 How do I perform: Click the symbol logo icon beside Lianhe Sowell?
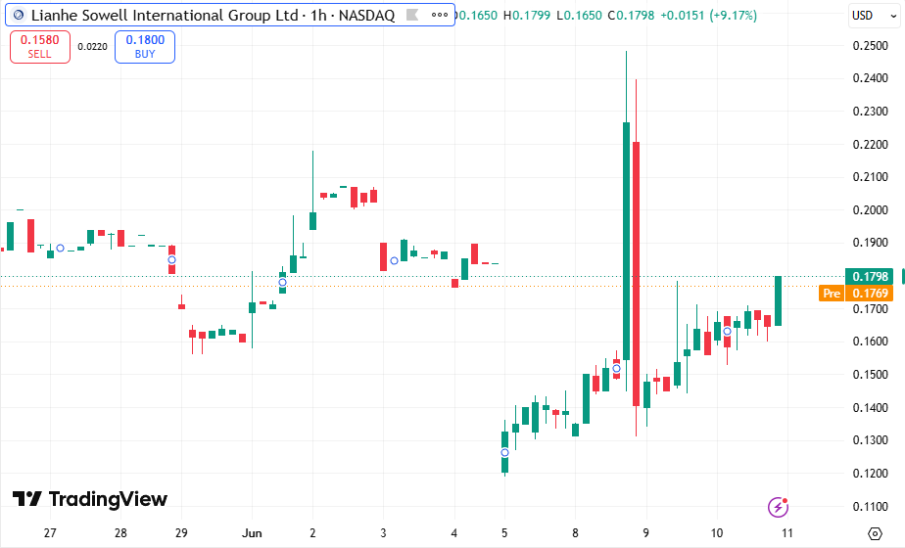(x=19, y=15)
